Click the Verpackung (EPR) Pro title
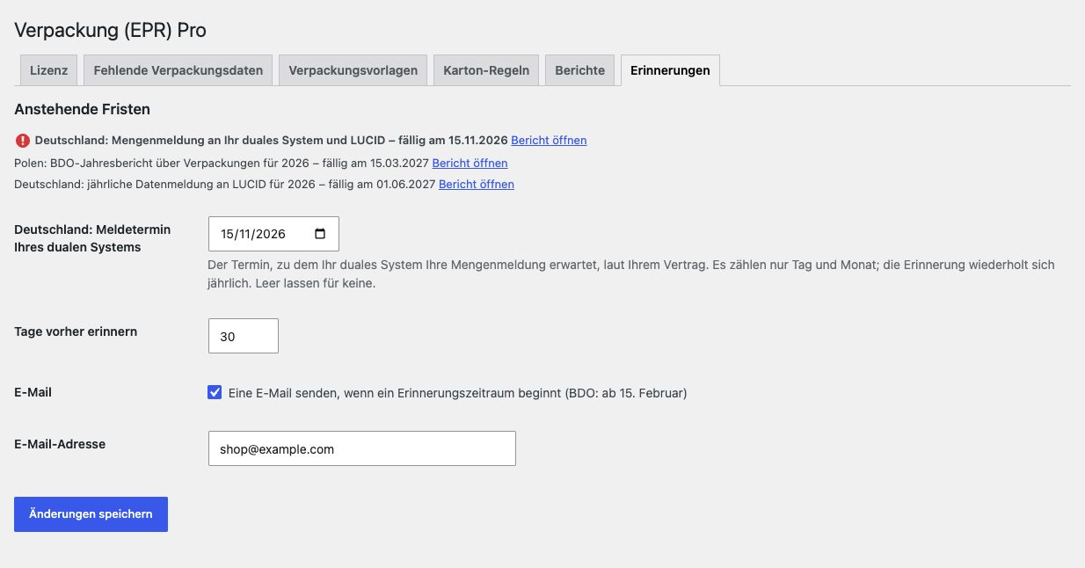The image size is (1085, 568). [x=111, y=30]
